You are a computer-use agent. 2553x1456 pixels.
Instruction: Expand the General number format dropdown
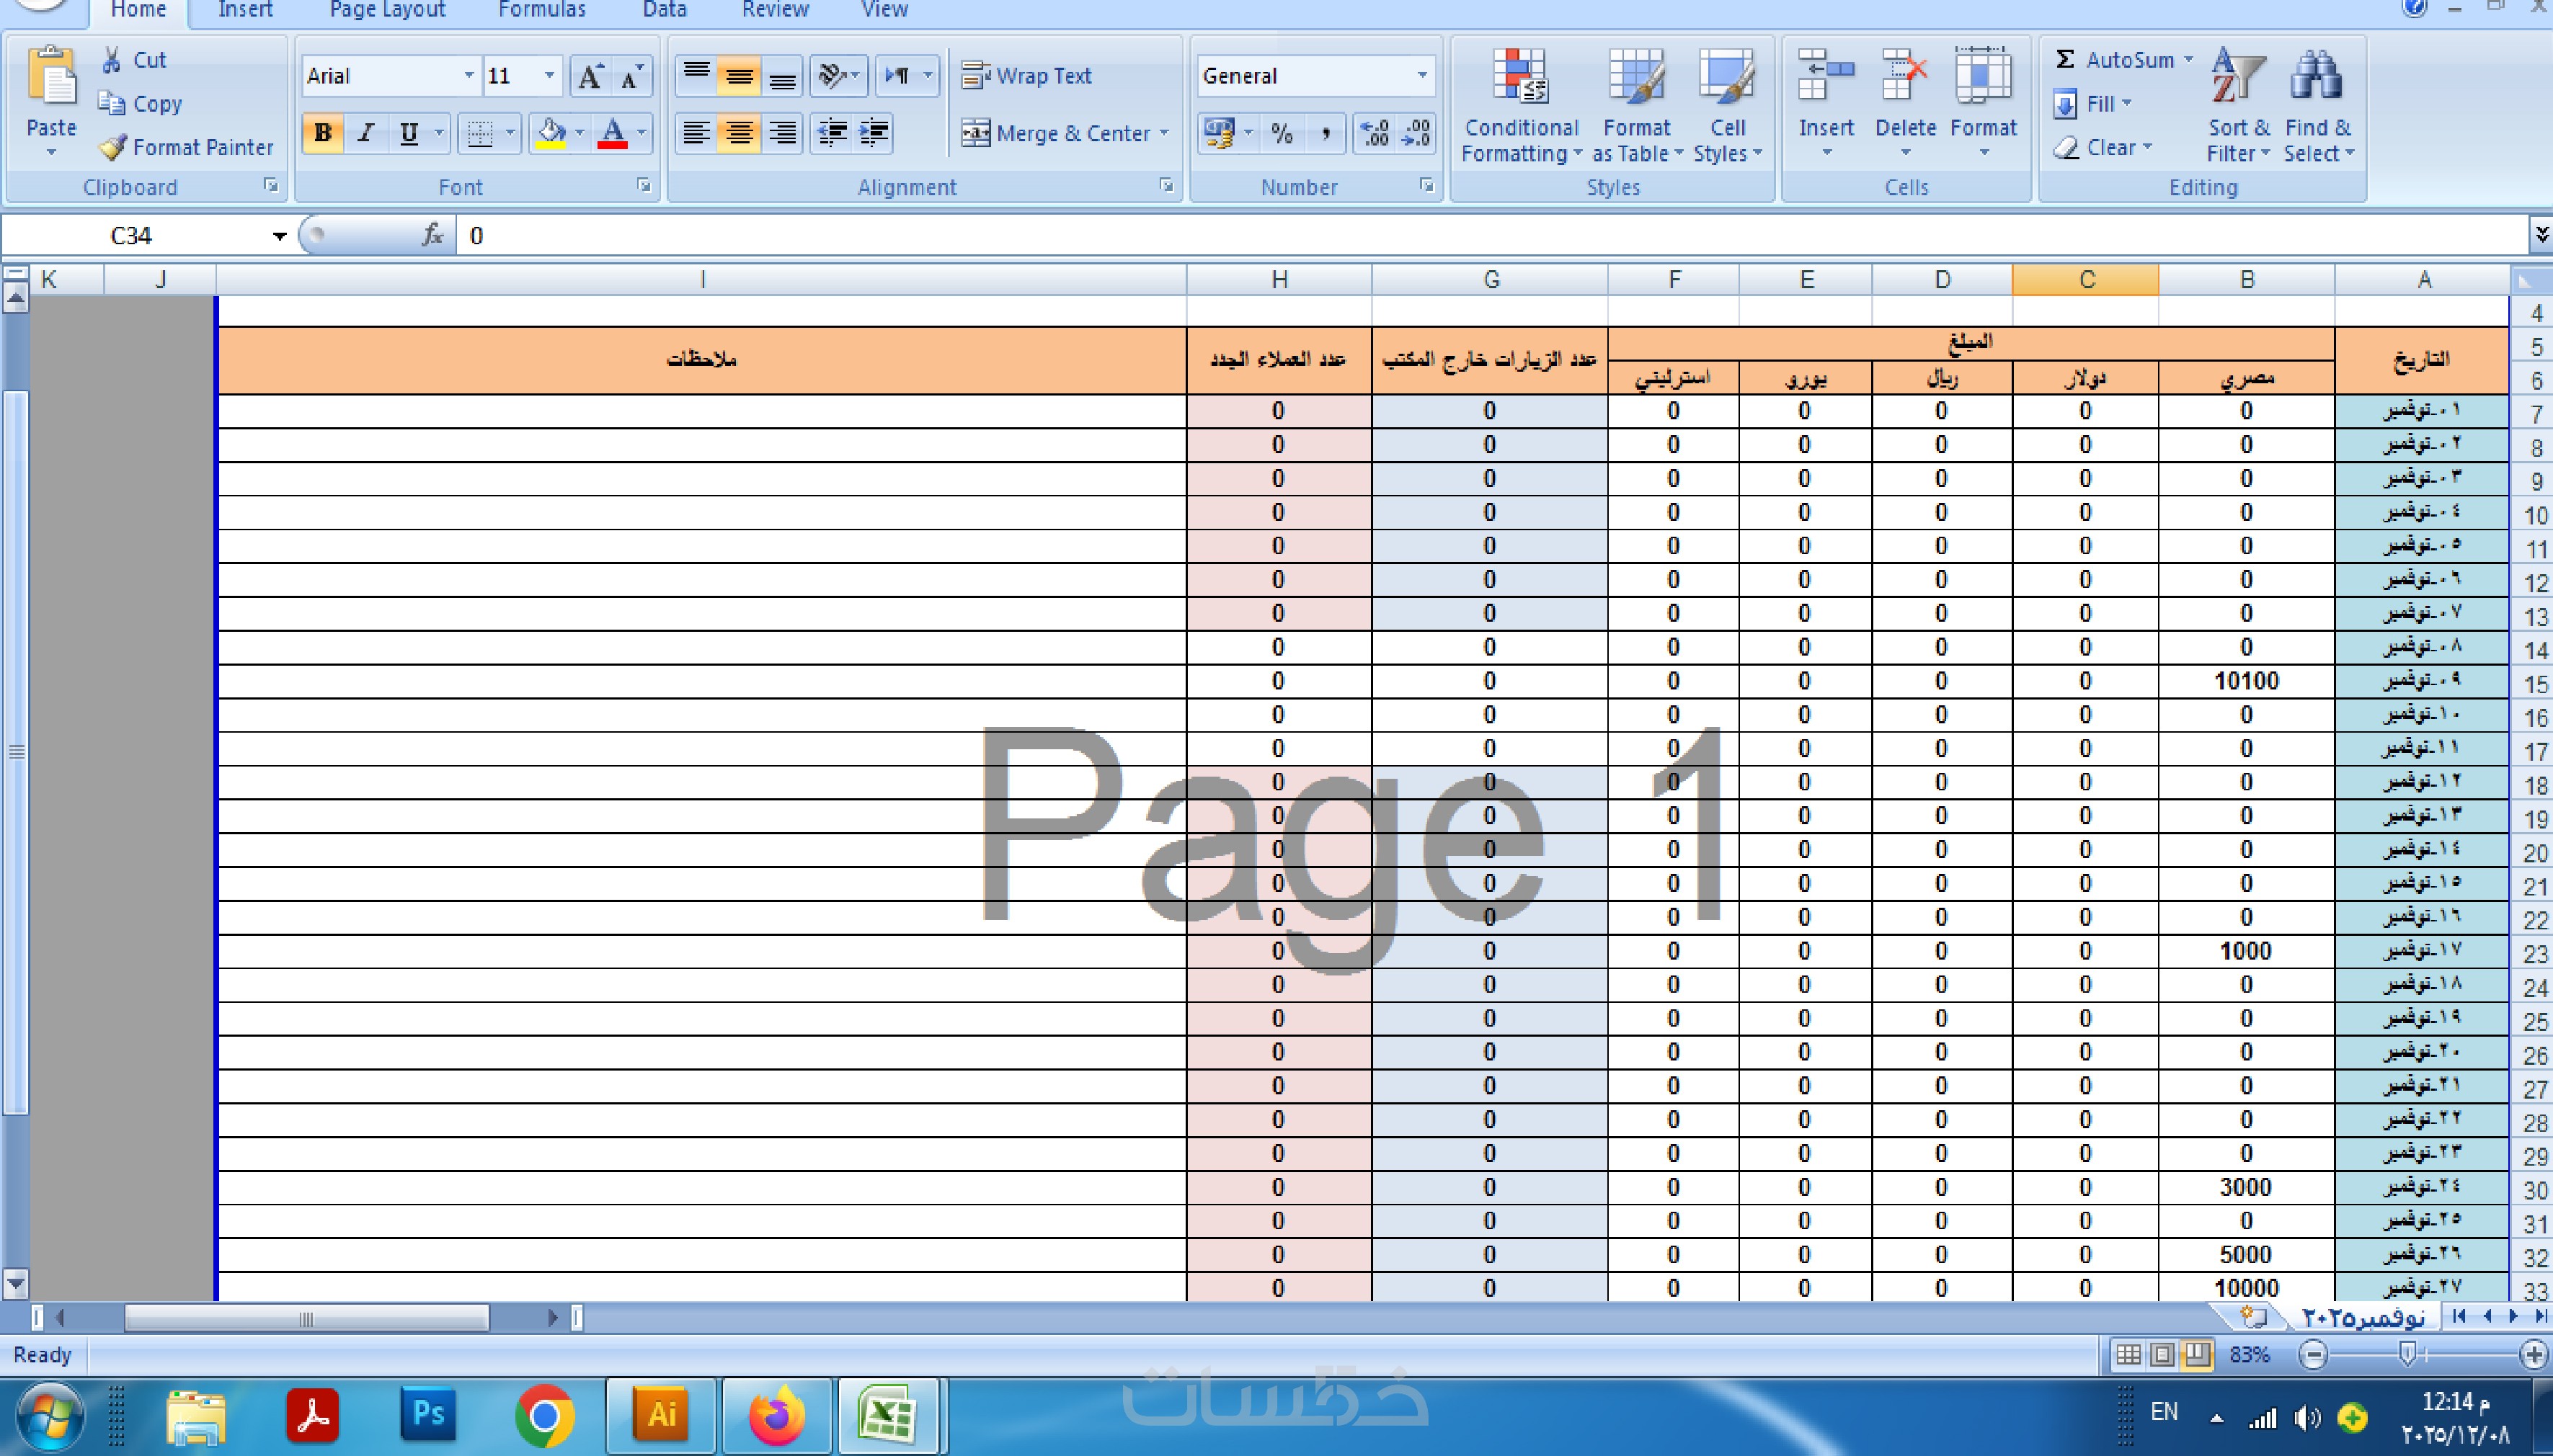pos(1421,76)
